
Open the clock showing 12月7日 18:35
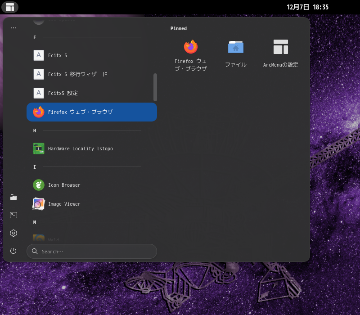(x=307, y=7)
